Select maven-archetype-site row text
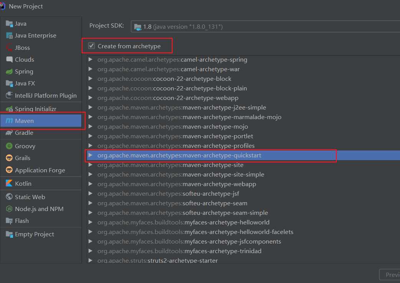Viewport: 400px width, 283px height. (x=170, y=165)
